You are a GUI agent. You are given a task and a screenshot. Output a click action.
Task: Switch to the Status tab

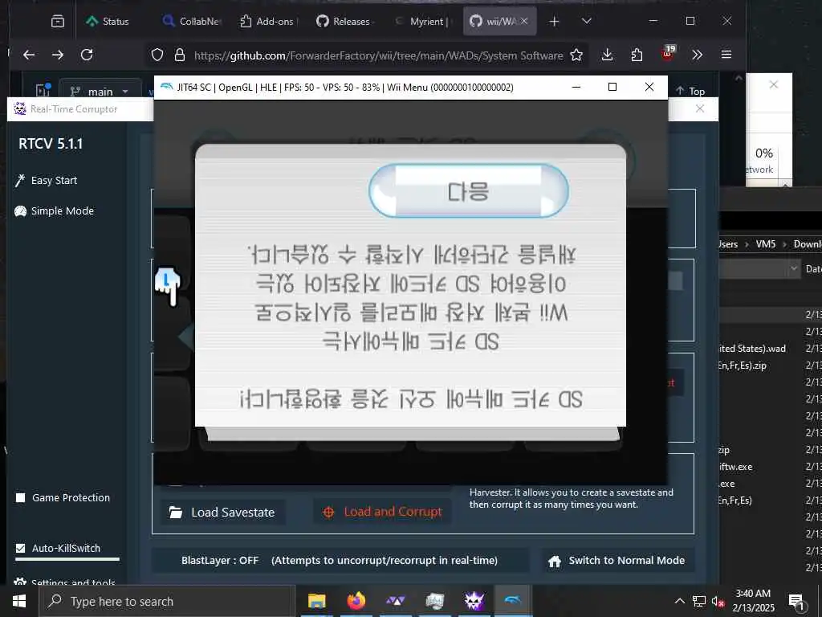pyautogui.click(x=108, y=22)
